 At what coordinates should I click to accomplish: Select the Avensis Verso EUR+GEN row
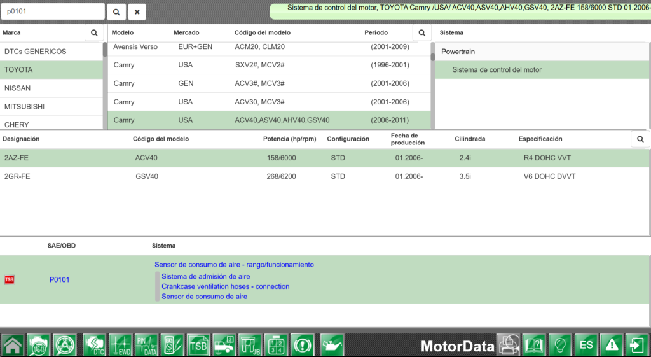pos(269,48)
